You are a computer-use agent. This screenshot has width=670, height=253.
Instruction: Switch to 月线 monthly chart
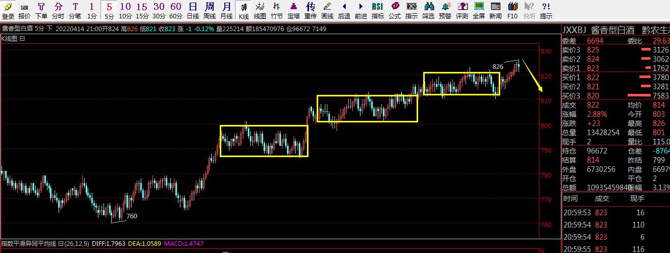coord(226,10)
